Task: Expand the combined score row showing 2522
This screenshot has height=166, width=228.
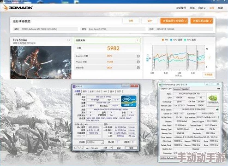Action: [138, 68]
